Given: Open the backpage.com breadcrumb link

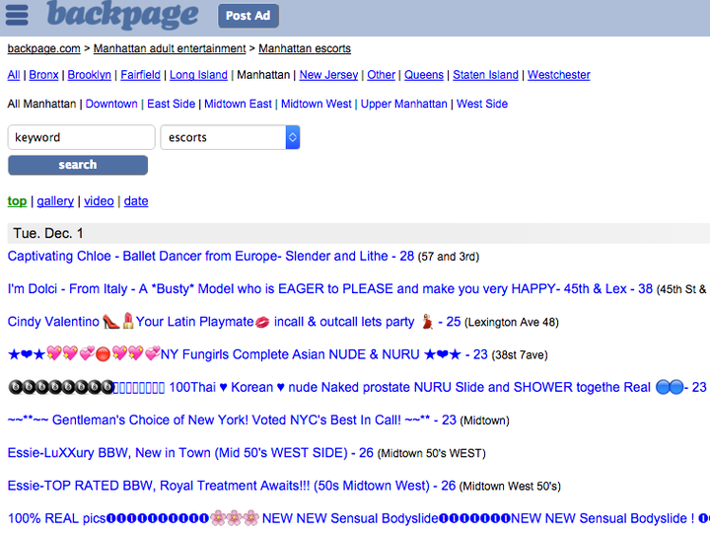Looking at the screenshot, I should pos(44,48).
